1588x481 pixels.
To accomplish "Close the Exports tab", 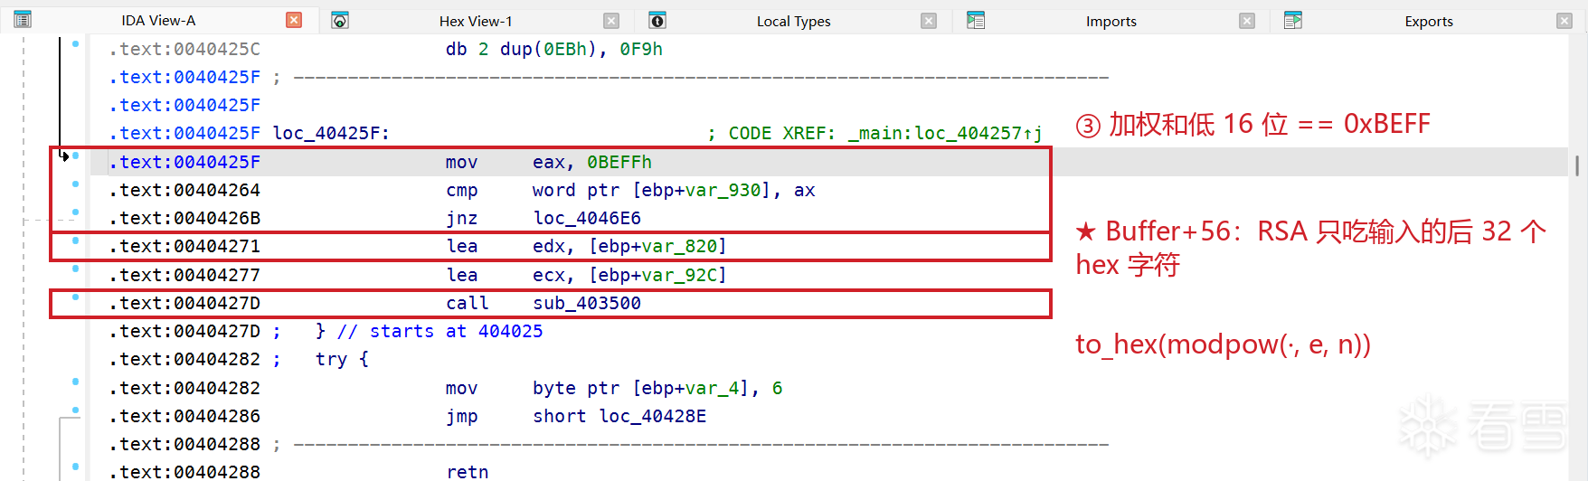I will point(1564,21).
